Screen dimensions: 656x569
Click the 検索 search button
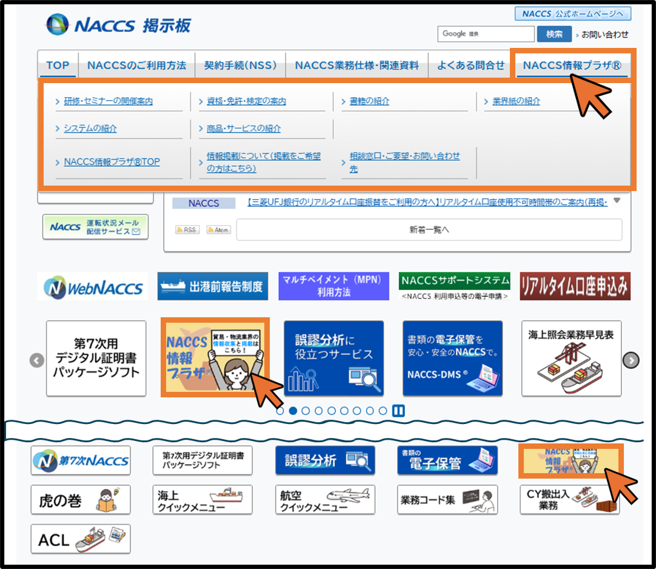click(554, 34)
